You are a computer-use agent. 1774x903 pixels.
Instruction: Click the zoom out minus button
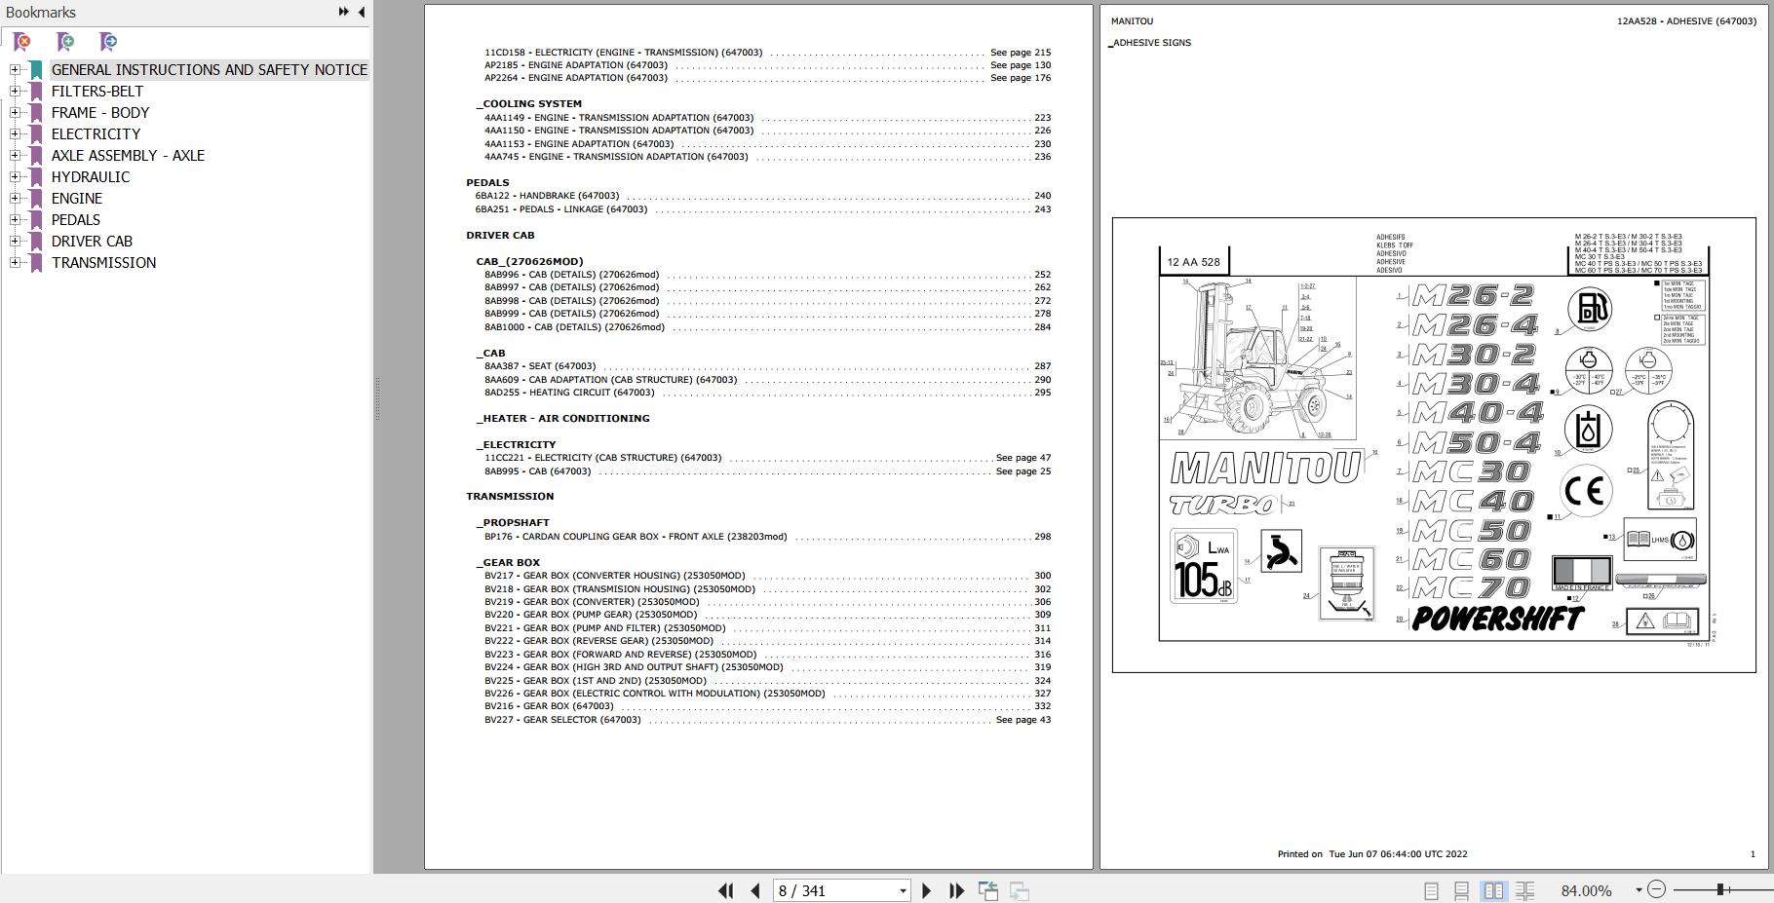1656,889
